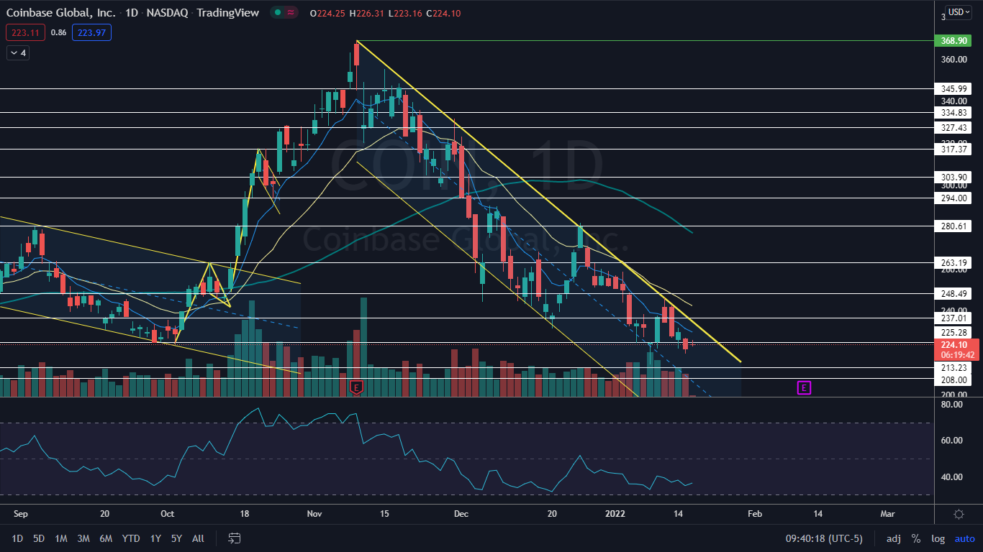Click the green market-open status dot
The height and width of the screenshot is (552, 983).
click(277, 12)
